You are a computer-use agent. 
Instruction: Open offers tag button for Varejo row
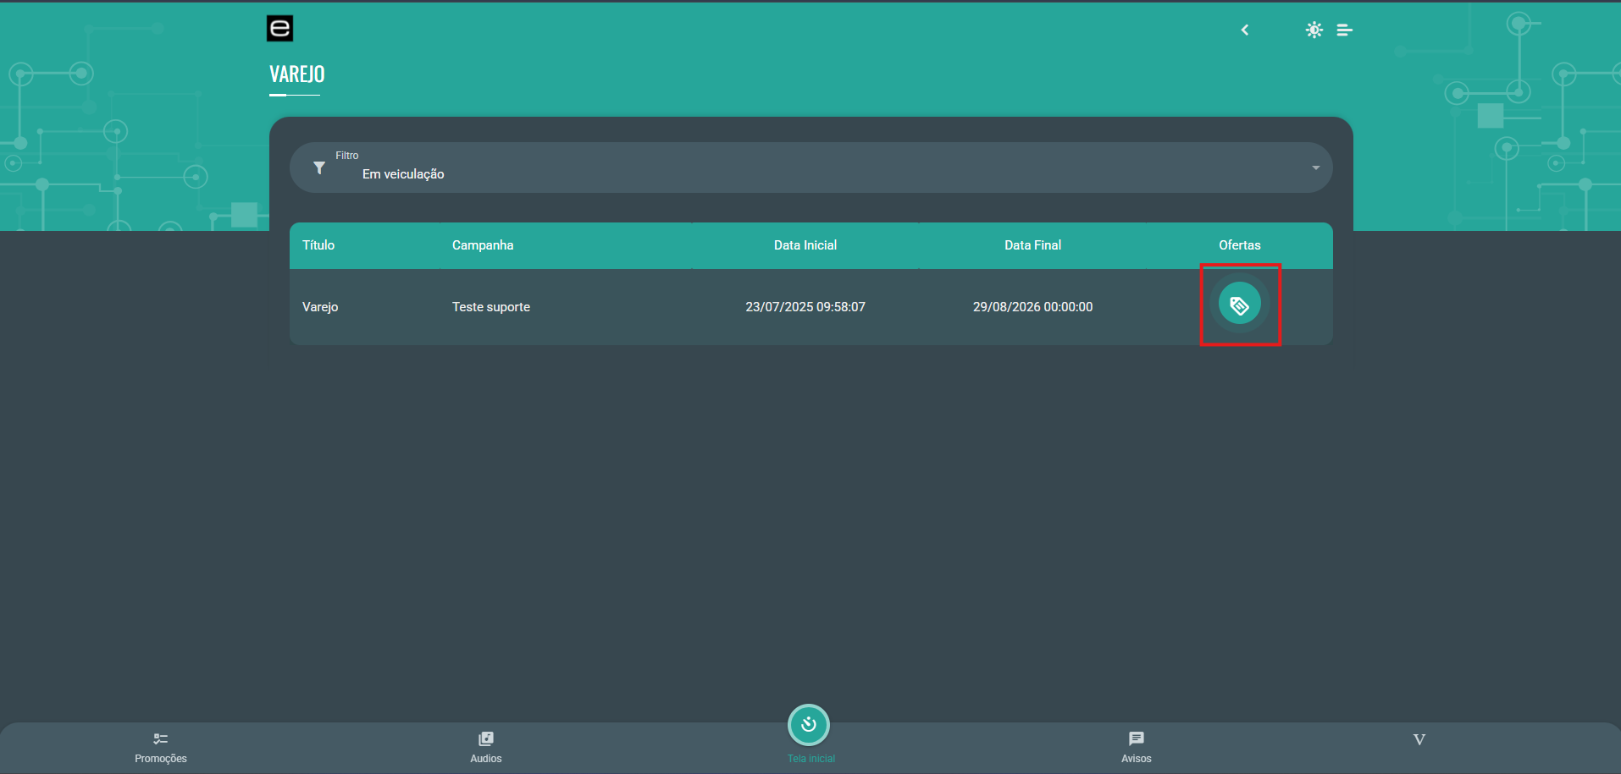(x=1239, y=305)
